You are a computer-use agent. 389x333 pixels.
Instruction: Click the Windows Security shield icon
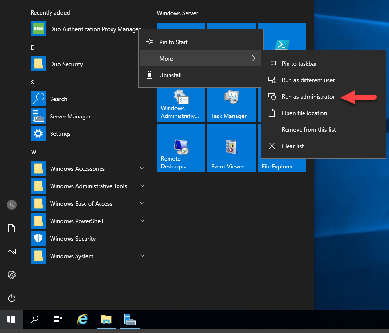pos(38,238)
